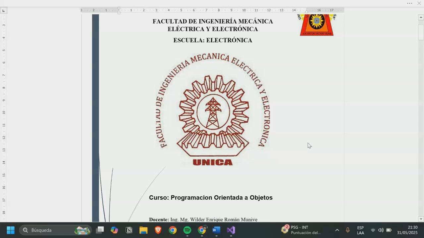The width and height of the screenshot is (424, 238).
Task: Click the 'ELÉCTRICA Y ELECTRÓNICA' heading line
Action: coord(213,29)
